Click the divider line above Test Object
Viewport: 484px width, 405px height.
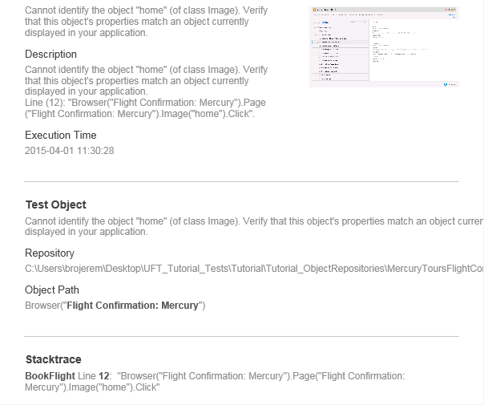(x=241, y=181)
